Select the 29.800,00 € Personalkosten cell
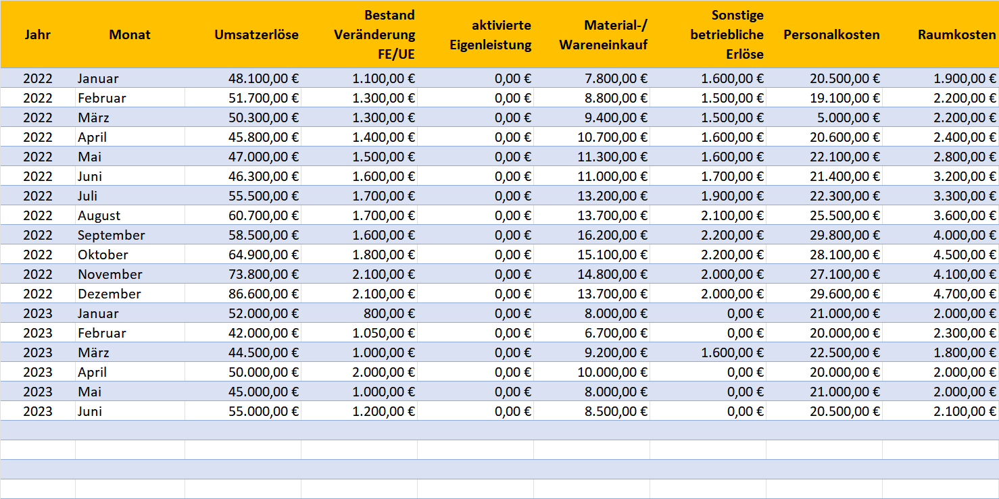Screen dimensions: 999x499 pyautogui.click(x=845, y=235)
